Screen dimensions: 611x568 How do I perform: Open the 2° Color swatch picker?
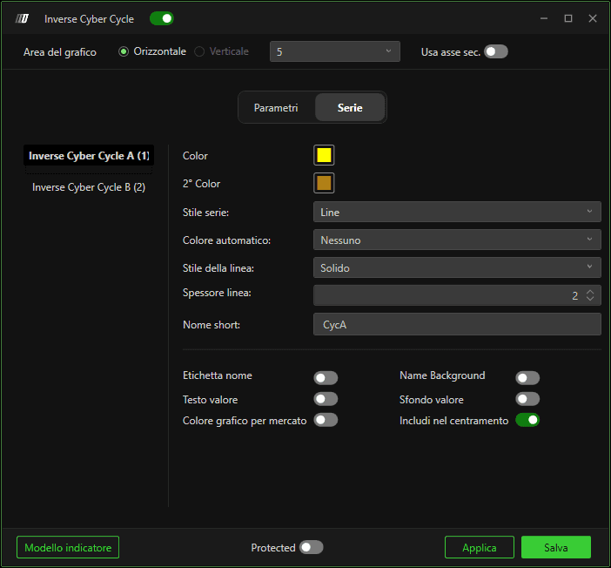[324, 183]
